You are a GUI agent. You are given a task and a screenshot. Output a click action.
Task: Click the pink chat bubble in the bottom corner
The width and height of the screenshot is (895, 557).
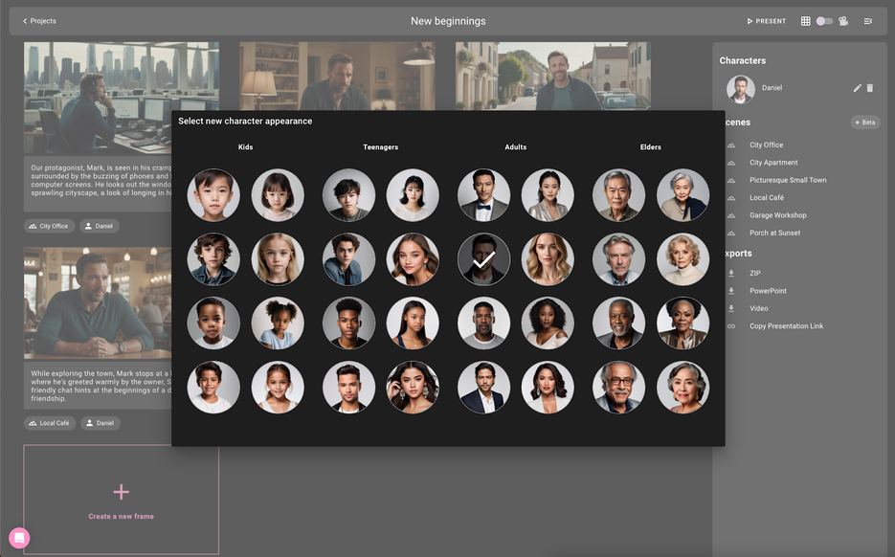[17, 539]
